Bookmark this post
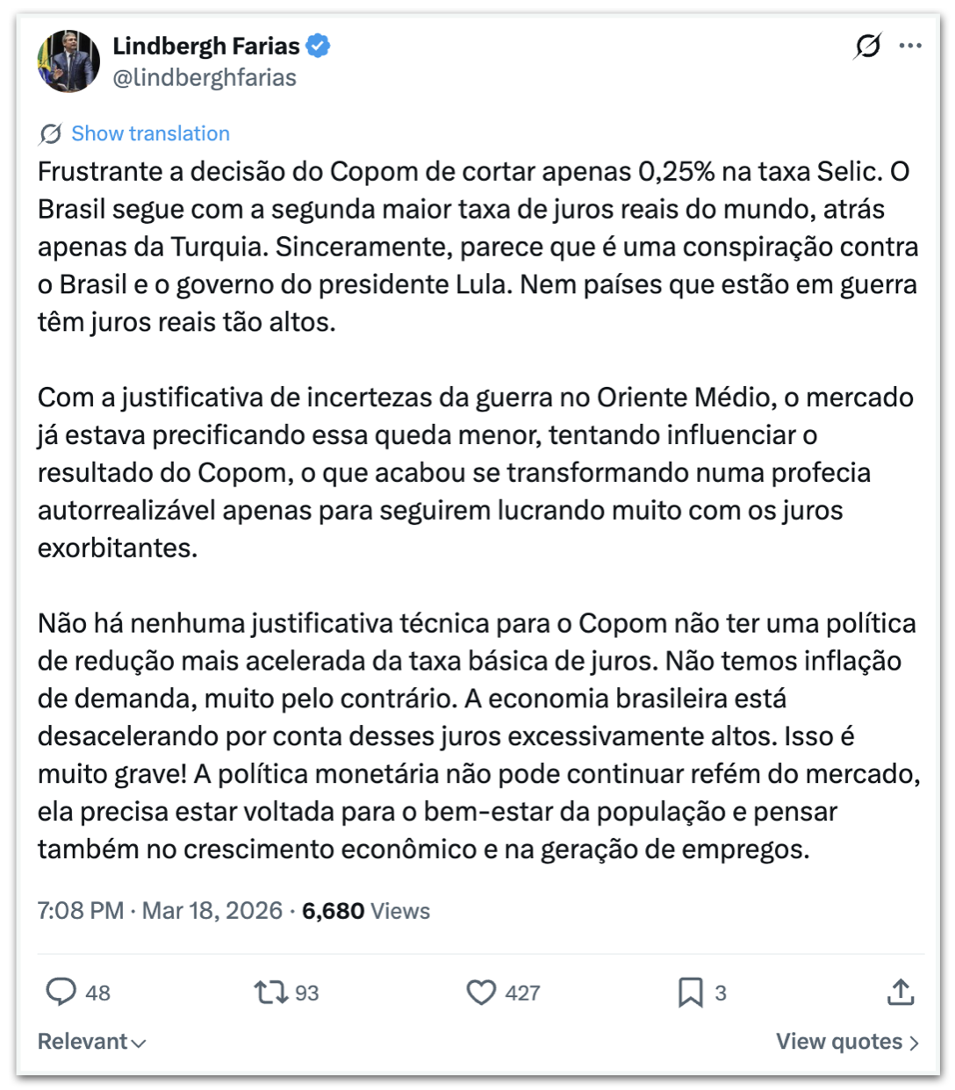Screen dimensions: 955x1090 click(x=690, y=993)
